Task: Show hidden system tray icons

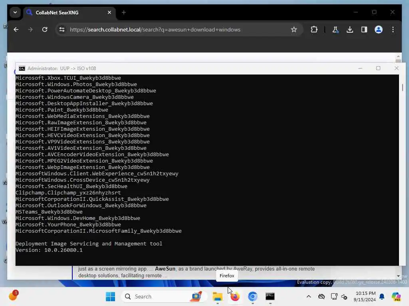Action: pos(309,296)
